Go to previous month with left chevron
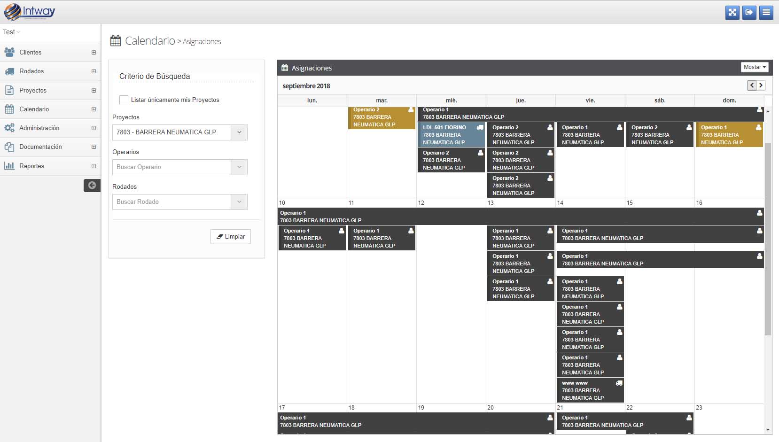 (752, 85)
